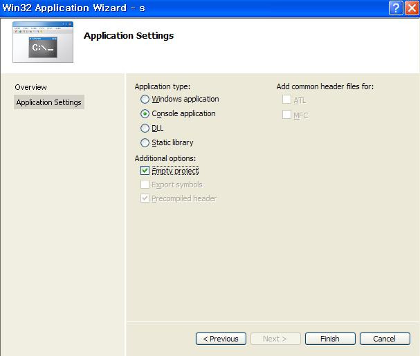Viewport: 420px width, 356px height.
Task: Click the console application wizard image
Action: pos(43,42)
